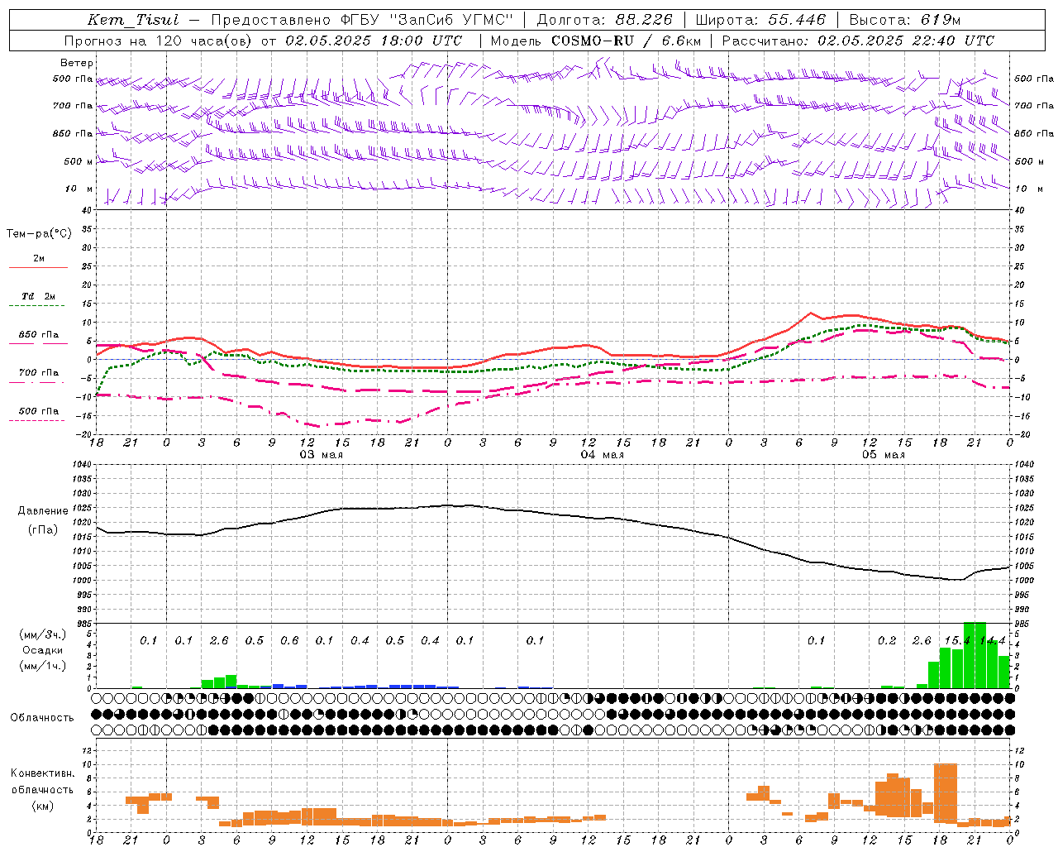Select the 'Модель COSMO-RU / 6.6км' label

(x=596, y=41)
